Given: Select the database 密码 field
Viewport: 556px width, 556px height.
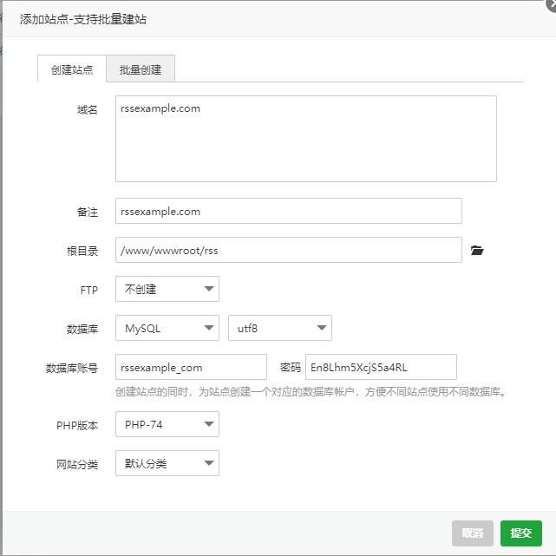Looking at the screenshot, I should pyautogui.click(x=380, y=368).
